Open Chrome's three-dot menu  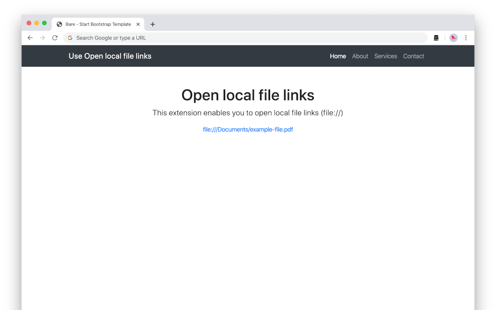point(466,38)
